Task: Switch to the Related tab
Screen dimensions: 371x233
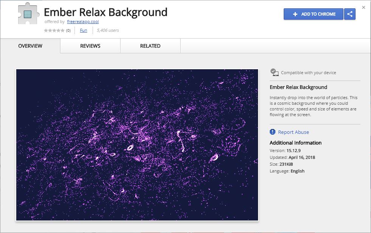Action: pyautogui.click(x=150, y=46)
